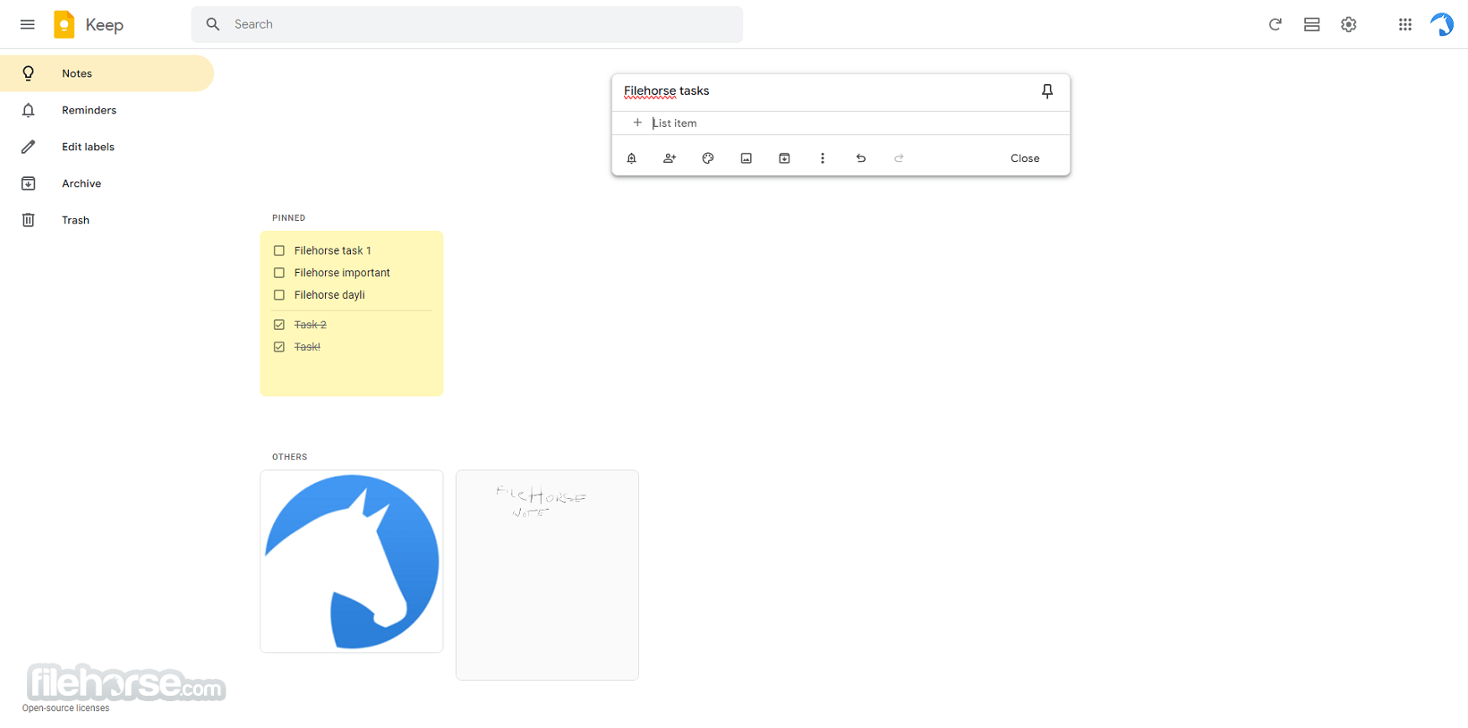Click the add image icon
Viewport: 1468px width, 728px height.
coord(747,158)
